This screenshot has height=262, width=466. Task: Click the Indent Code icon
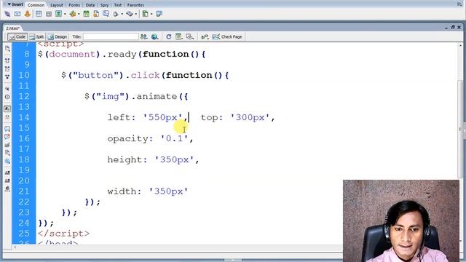coord(7,172)
